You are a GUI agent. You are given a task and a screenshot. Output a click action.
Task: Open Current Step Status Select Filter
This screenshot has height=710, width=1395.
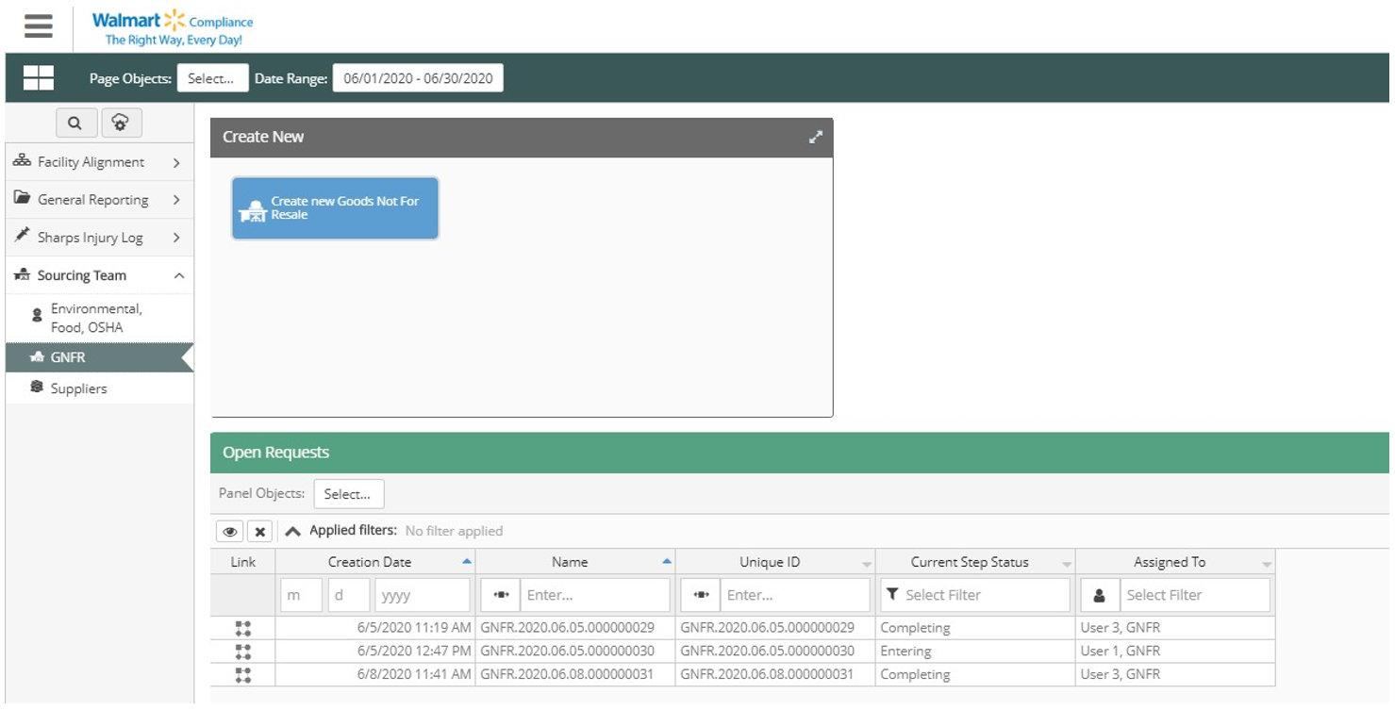(975, 595)
